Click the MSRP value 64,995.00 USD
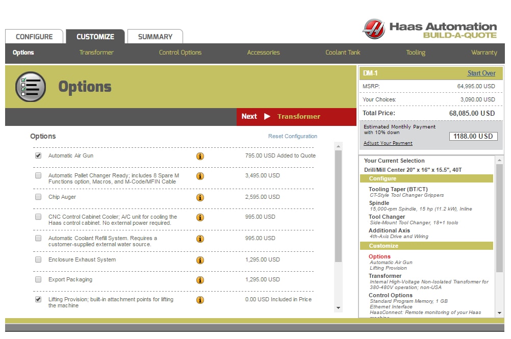The width and height of the screenshot is (511, 339). [476, 86]
